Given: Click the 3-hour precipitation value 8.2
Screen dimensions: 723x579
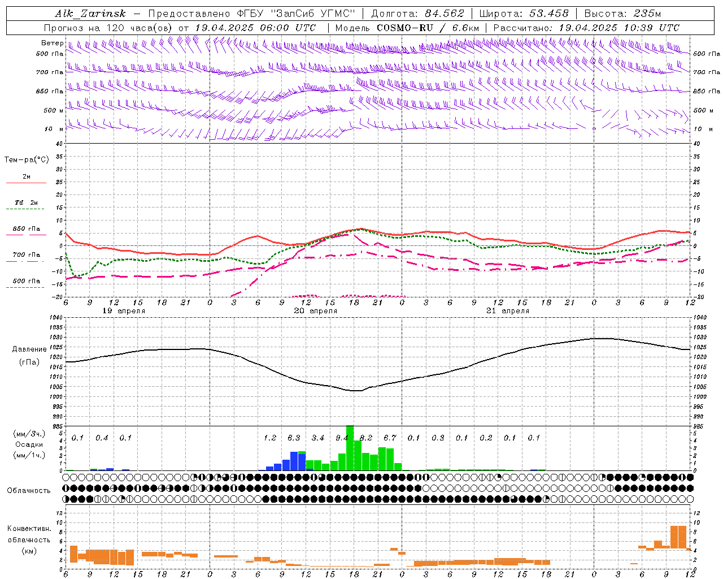Looking at the screenshot, I should tap(366, 438).
